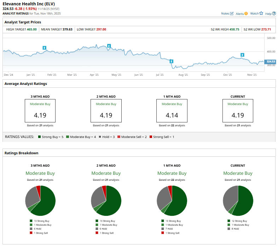The image size is (278, 248).
Task: Click the Strong Buy dark green legend swatch
Action: (39, 137)
